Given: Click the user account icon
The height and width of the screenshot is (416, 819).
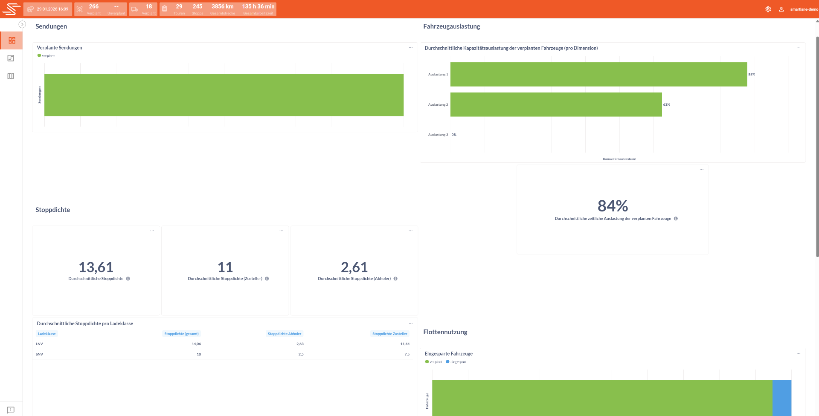Looking at the screenshot, I should pyautogui.click(x=781, y=9).
